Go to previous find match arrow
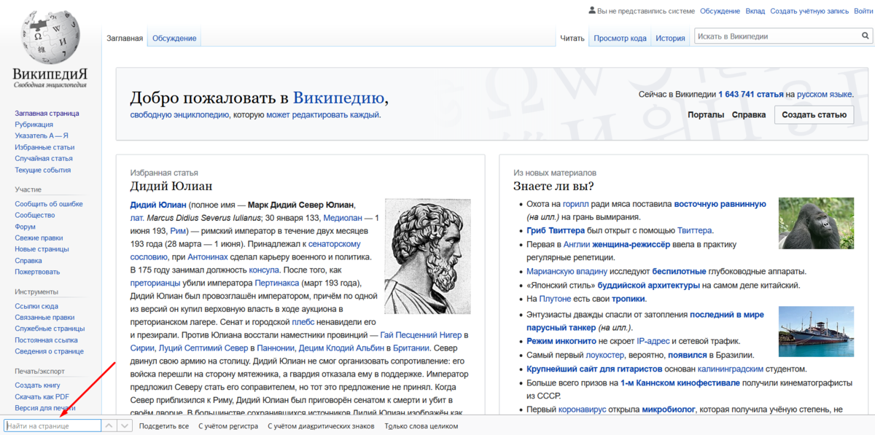875x435 pixels. pyautogui.click(x=109, y=426)
